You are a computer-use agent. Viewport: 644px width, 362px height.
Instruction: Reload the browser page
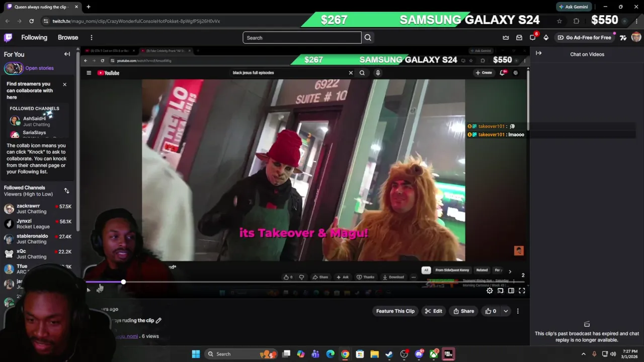tap(31, 21)
